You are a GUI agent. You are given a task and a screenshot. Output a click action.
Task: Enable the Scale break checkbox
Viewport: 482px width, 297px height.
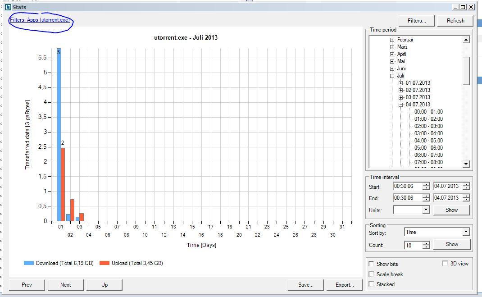point(371,274)
